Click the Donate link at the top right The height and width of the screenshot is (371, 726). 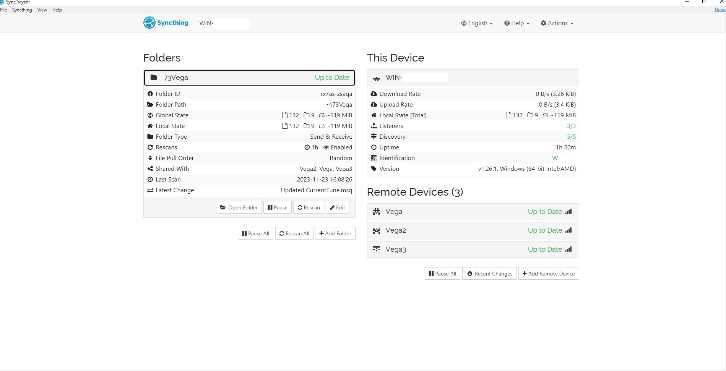(720, 10)
